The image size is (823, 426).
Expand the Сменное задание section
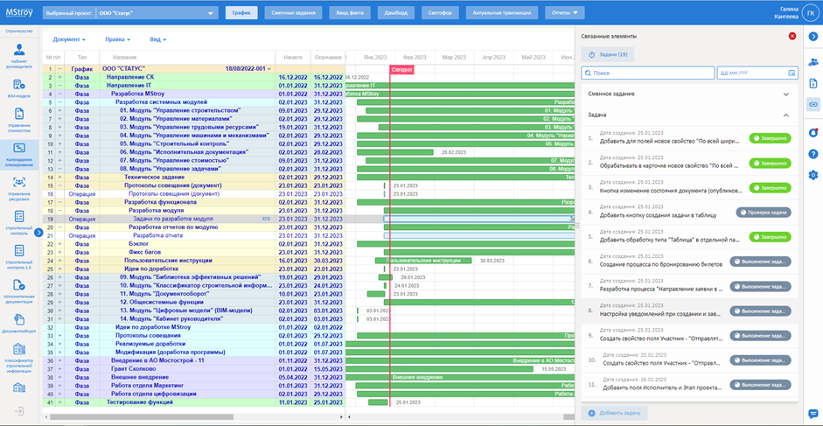click(x=785, y=94)
